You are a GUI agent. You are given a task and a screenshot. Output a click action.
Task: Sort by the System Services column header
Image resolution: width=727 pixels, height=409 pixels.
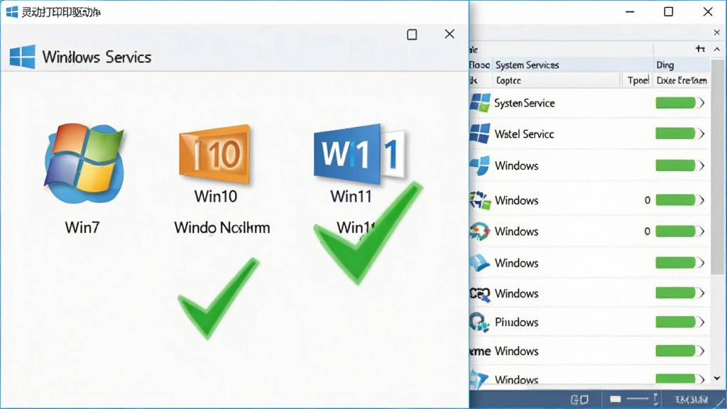(528, 65)
